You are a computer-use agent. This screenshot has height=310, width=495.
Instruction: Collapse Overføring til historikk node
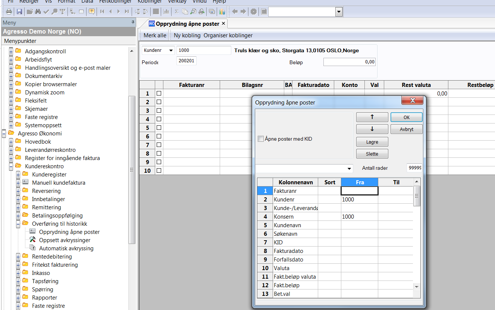[18, 223]
